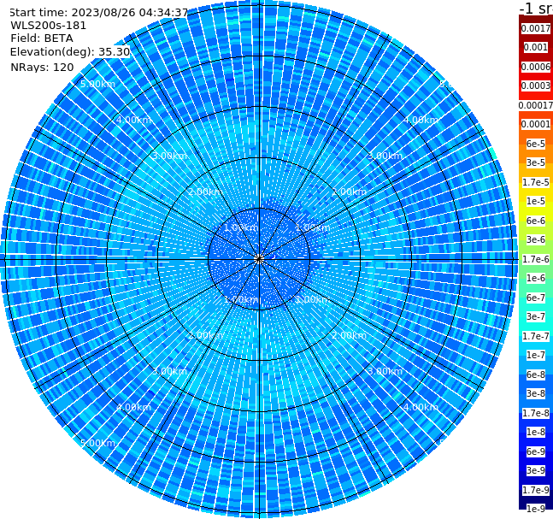Click the 6e-5 colorbar label
Screen dimensions: 553x519
[536, 144]
